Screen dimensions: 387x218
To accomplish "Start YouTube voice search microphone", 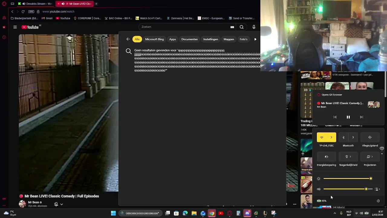I will 254,27.
